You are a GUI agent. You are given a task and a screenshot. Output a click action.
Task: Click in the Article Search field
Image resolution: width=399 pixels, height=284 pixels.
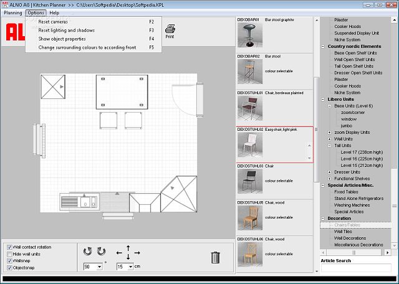click(356, 268)
